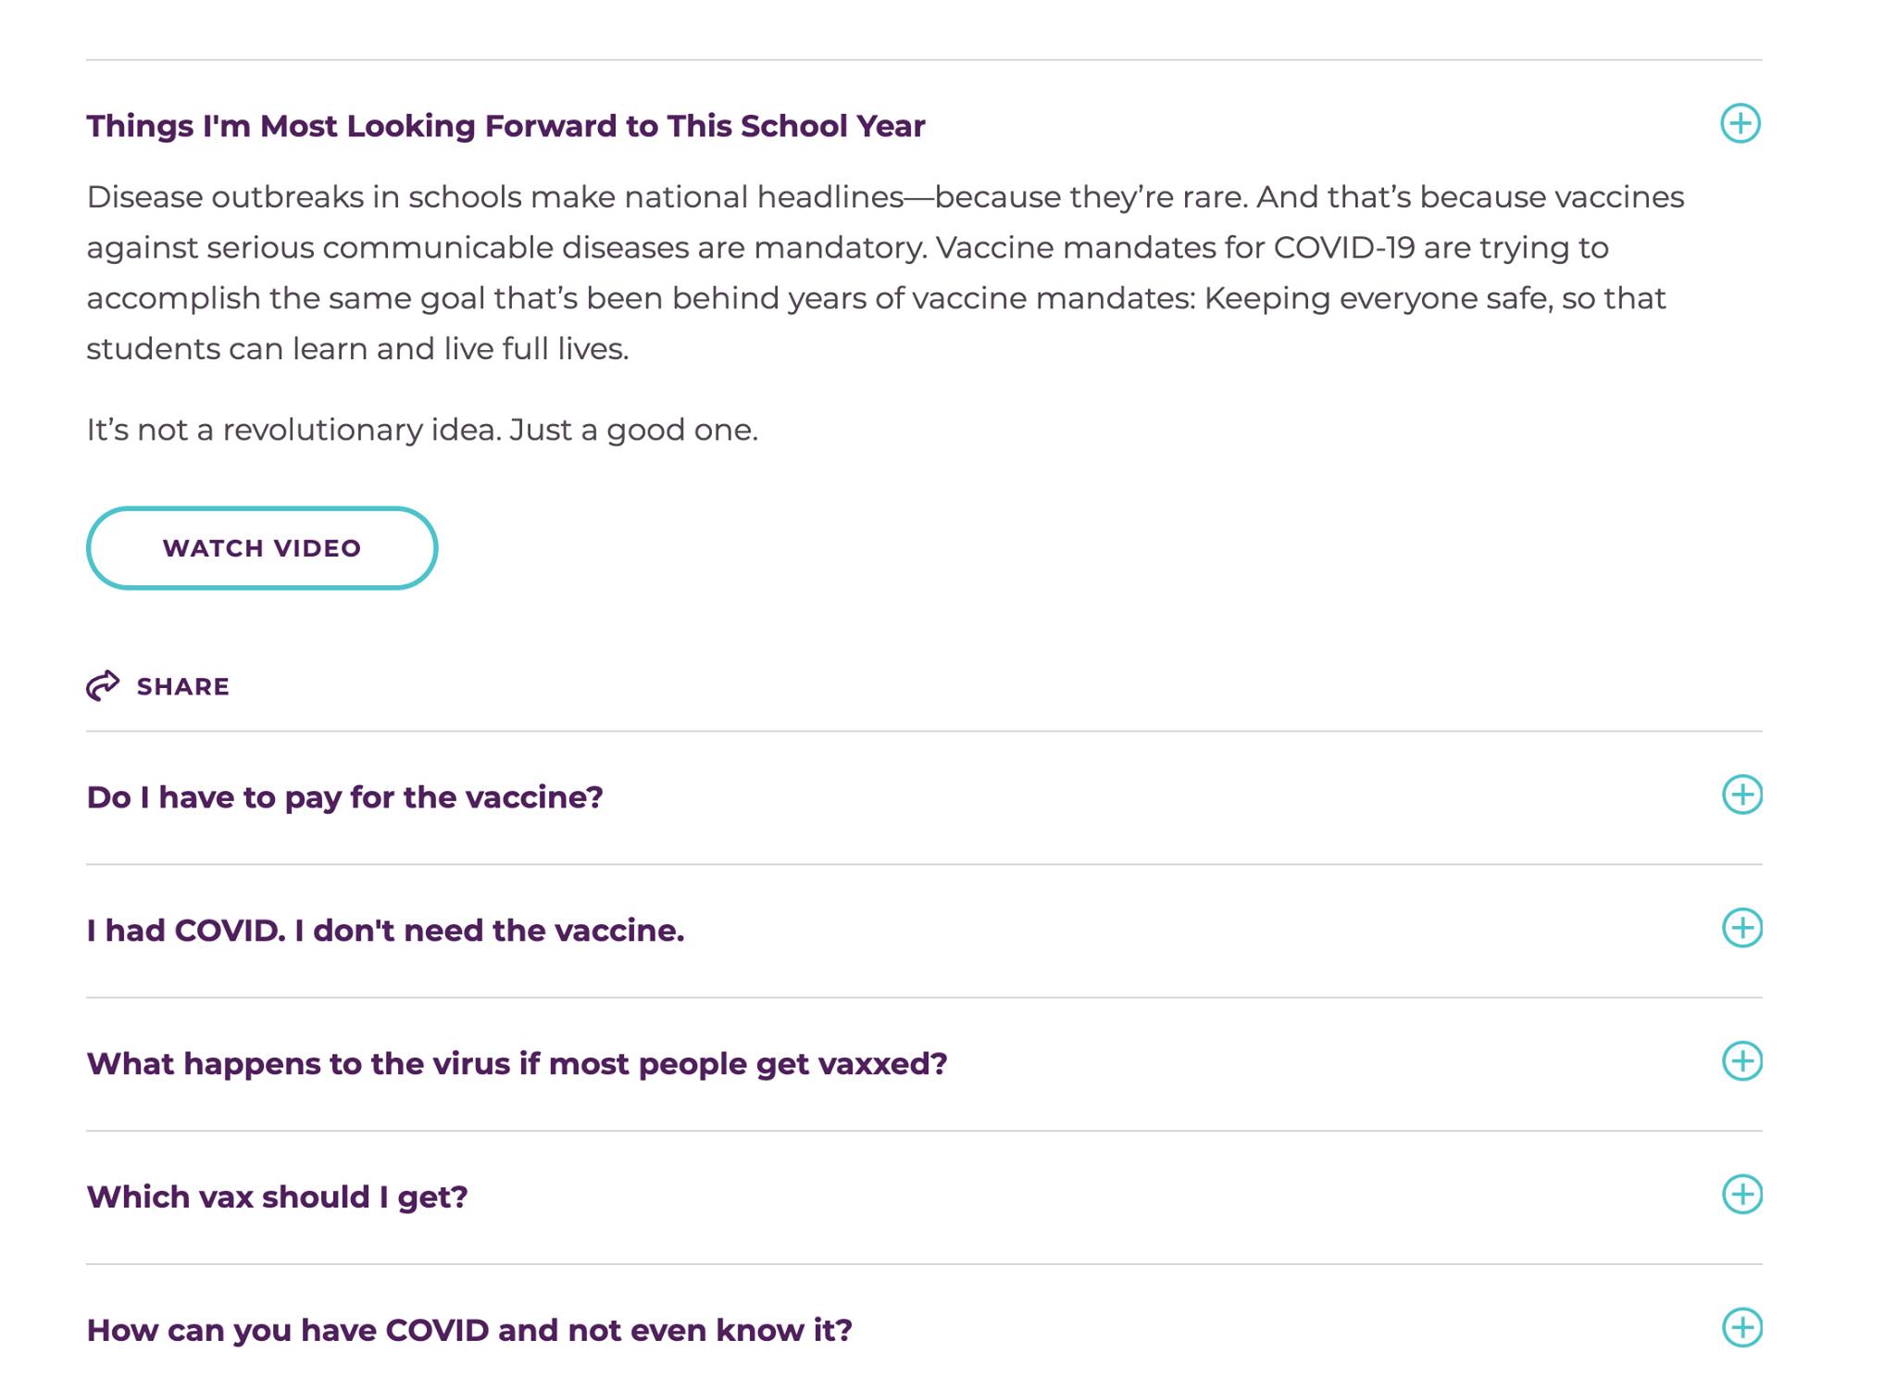This screenshot has width=1896, height=1378.
Task: Open 'Do I have to pay for the vaccine?' heading
Action: (x=344, y=797)
